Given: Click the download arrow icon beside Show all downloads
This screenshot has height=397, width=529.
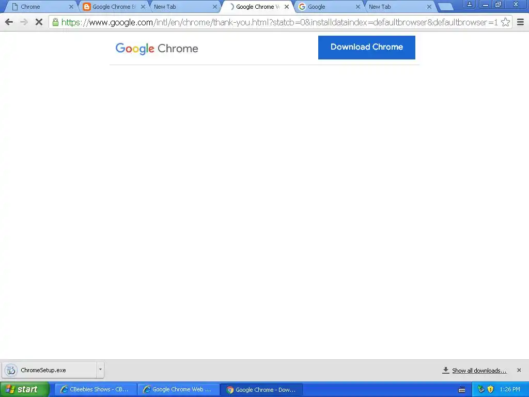Looking at the screenshot, I should [446, 370].
